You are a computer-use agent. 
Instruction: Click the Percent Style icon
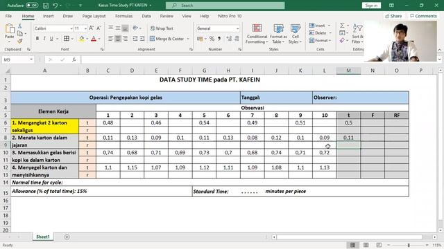click(212, 39)
